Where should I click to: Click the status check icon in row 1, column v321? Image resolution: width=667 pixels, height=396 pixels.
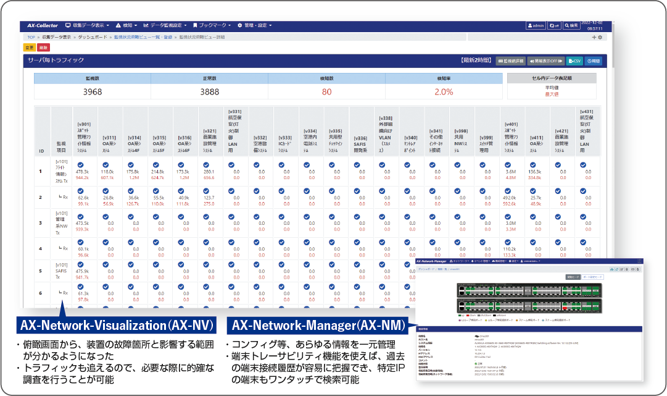tap(206, 165)
